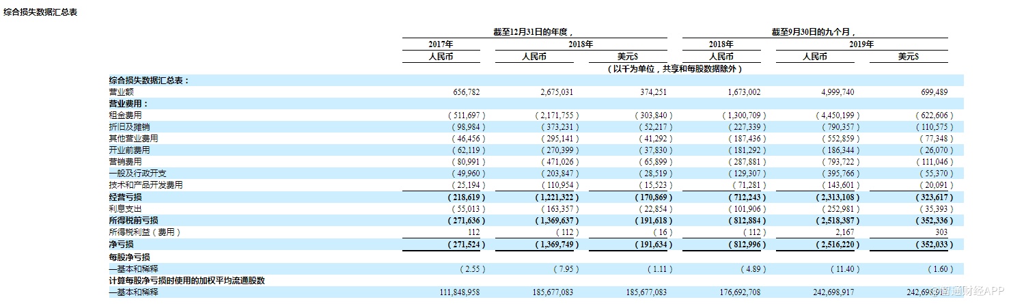The width and height of the screenshot is (1011, 304).
Task: Click the 每股净亏损 section label
Action: [129, 257]
